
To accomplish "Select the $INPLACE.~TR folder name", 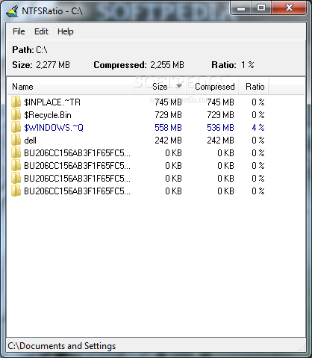I will [x=52, y=102].
